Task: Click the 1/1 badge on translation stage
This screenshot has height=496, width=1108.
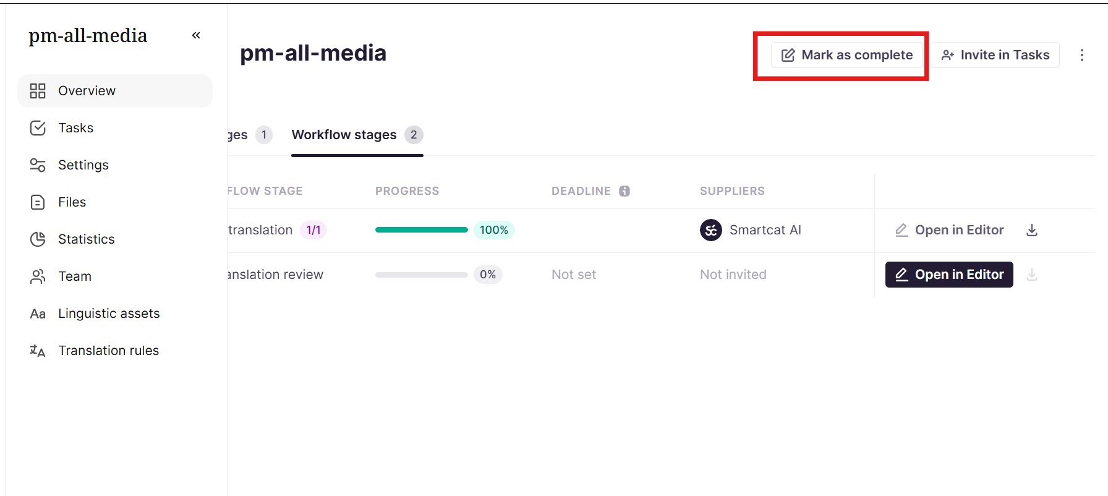Action: coord(313,230)
